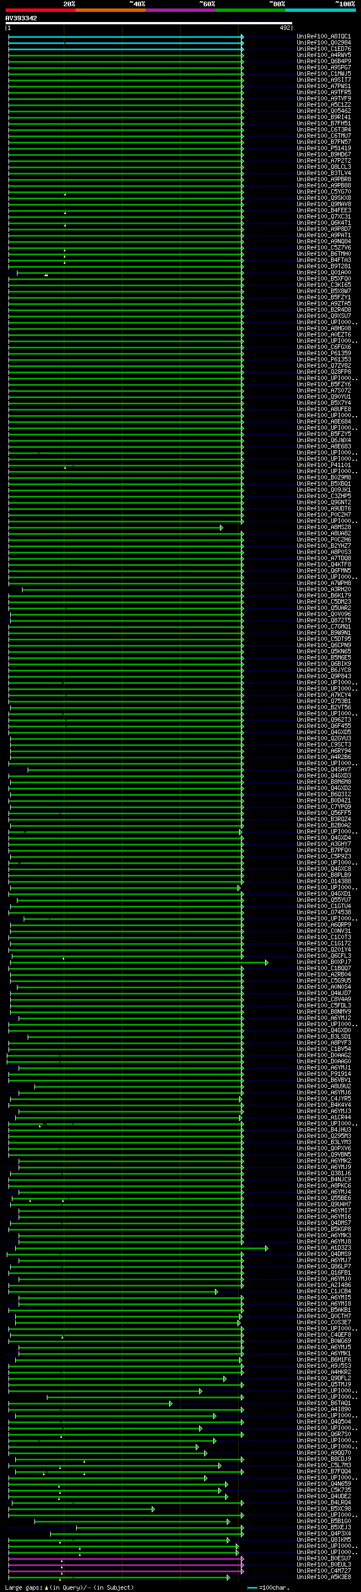Click the green ~80% identity legend segment
Viewport: 361px width, 1592px height.
pyautogui.click(x=251, y=10)
